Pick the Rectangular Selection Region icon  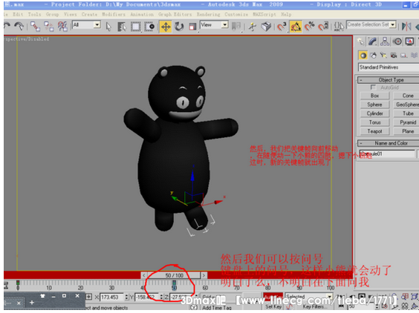[x=135, y=27]
